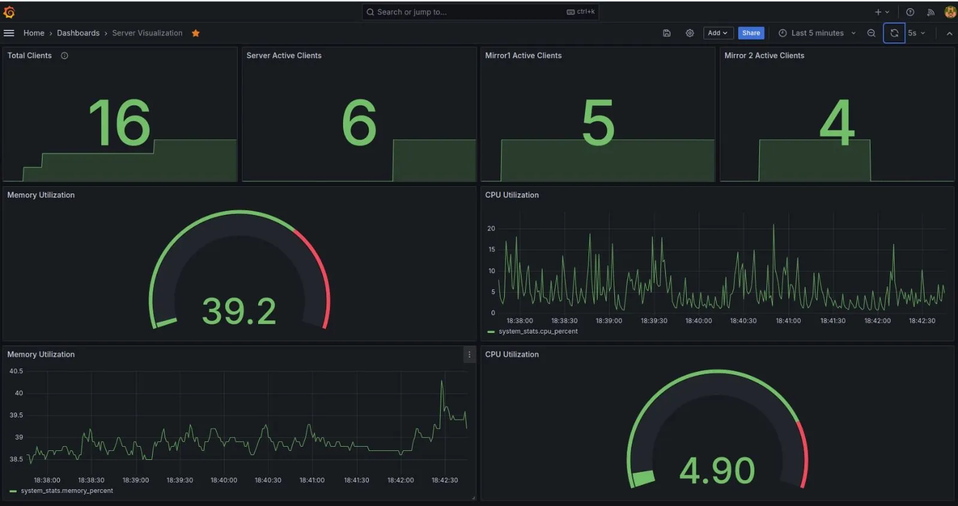Image resolution: width=958 pixels, height=506 pixels.
Task: Open the hamburger navigation menu
Action: pyautogui.click(x=9, y=33)
